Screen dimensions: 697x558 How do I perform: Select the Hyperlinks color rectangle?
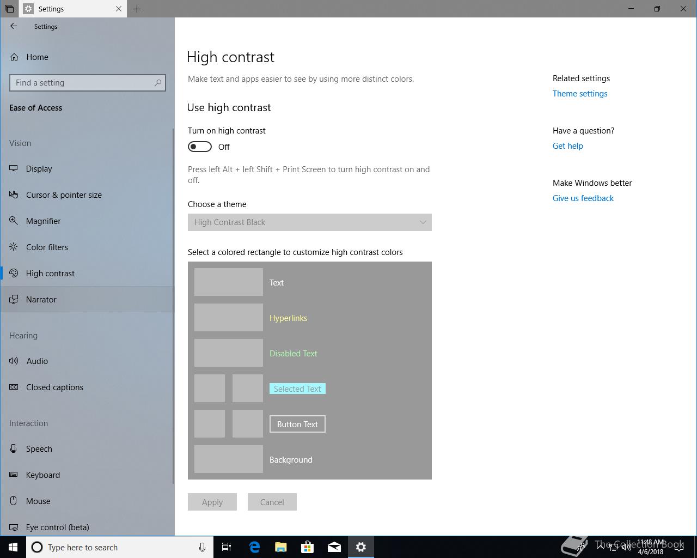229,318
